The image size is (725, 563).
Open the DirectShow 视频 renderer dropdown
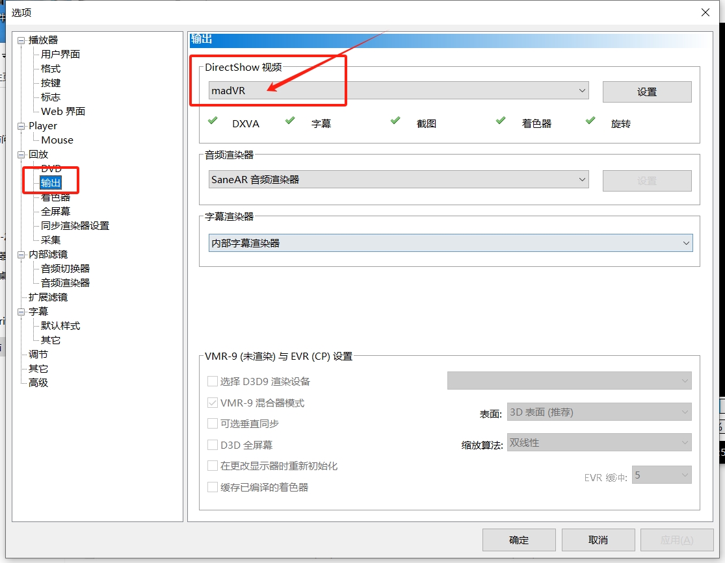coord(399,90)
